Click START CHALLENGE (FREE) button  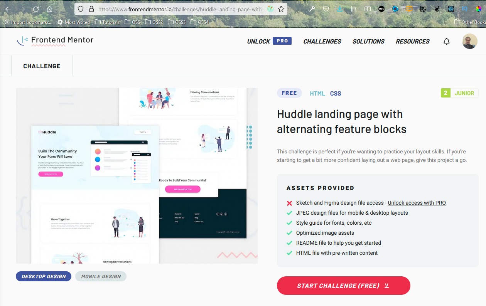pos(343,286)
